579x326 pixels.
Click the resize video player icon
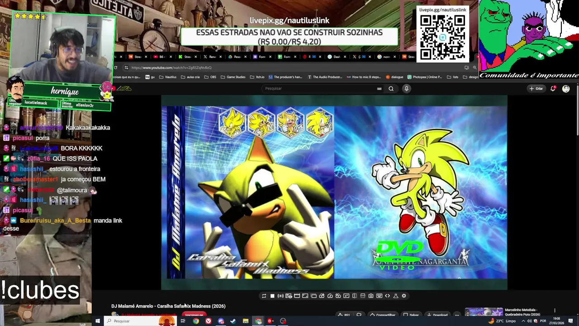[305, 296]
